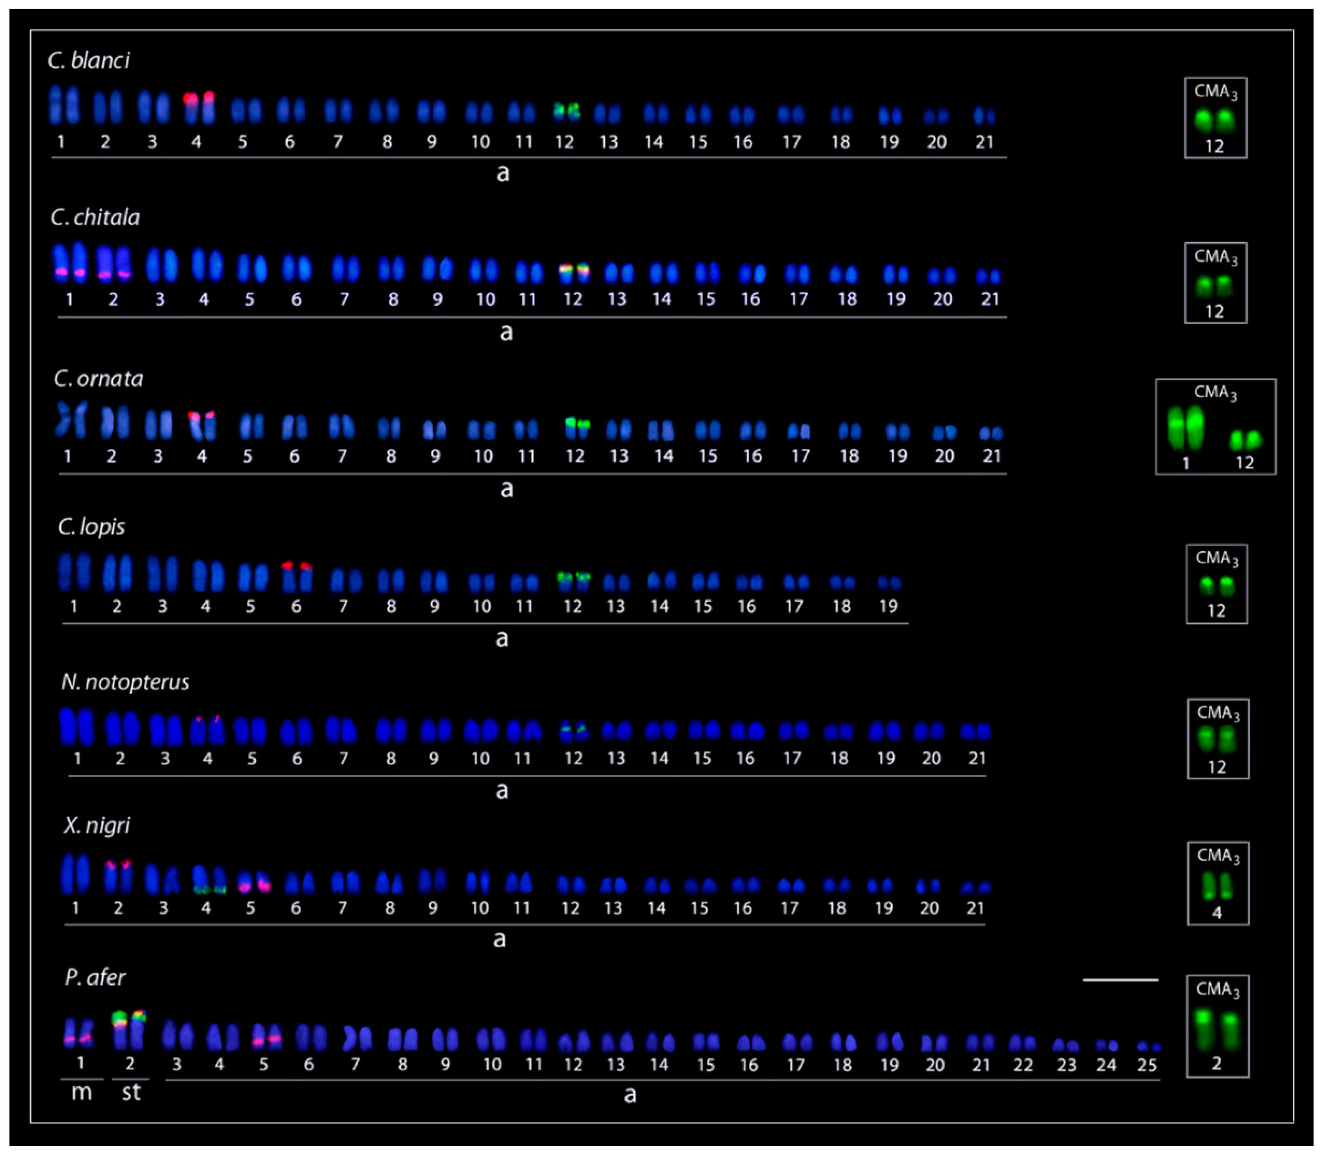Screen dimensions: 1323x1158
Task: Click chromosome pair 19 in the C. lopis row
Action: (x=889, y=583)
